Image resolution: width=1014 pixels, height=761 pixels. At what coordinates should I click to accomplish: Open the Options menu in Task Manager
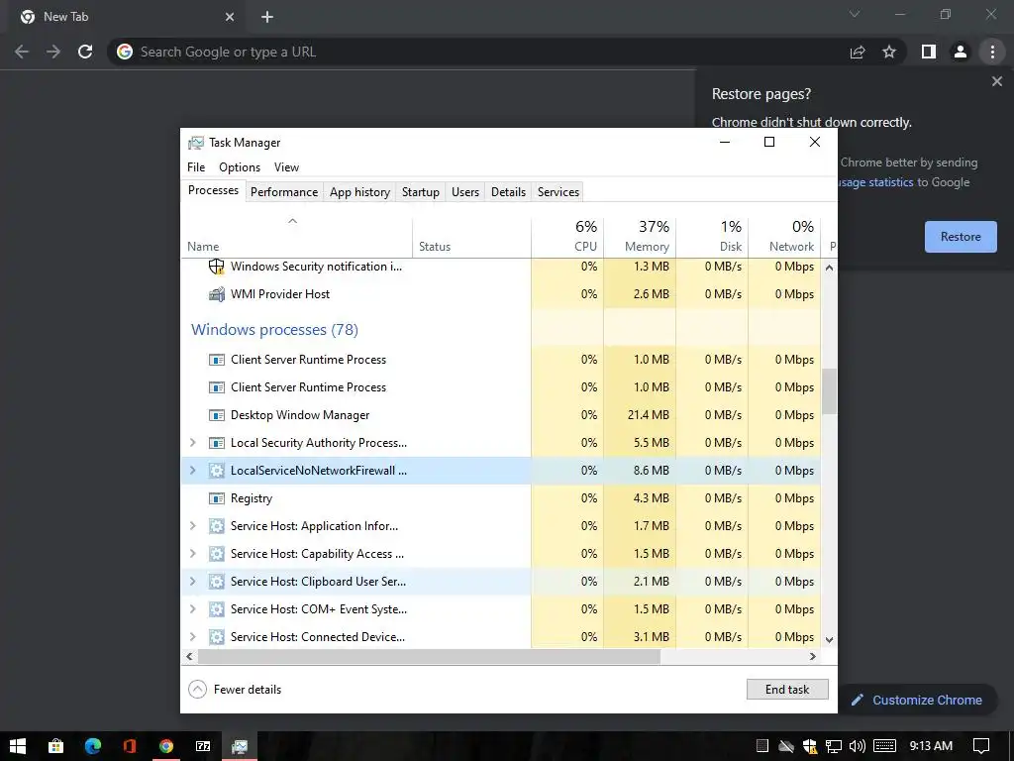[240, 167]
